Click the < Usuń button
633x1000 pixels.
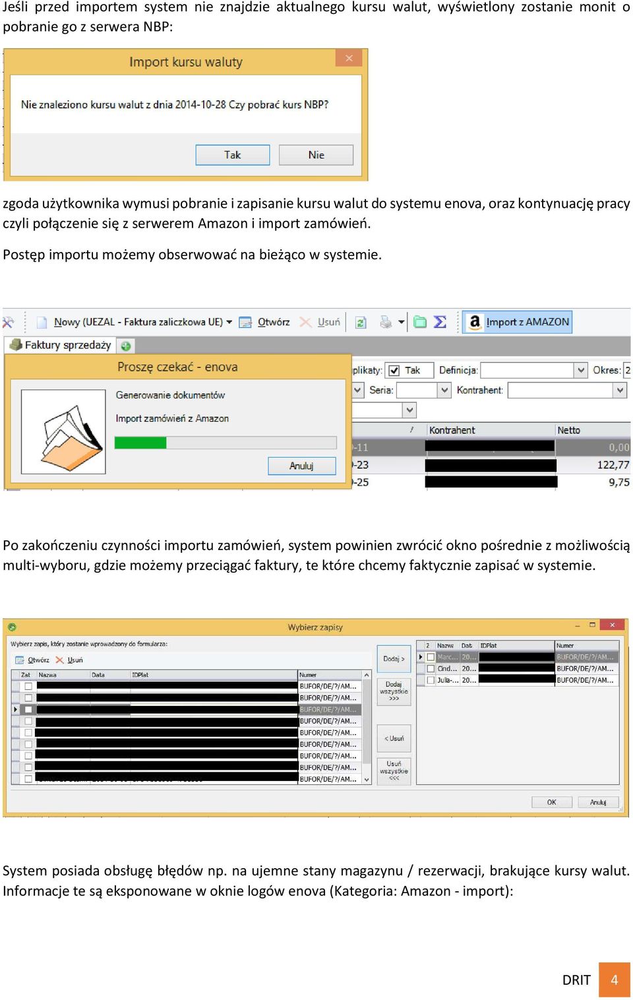(394, 738)
